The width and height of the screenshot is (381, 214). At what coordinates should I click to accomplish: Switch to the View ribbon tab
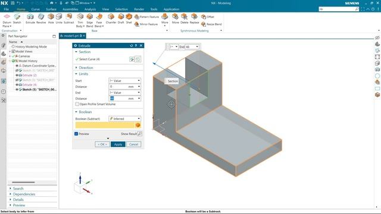click(x=105, y=10)
